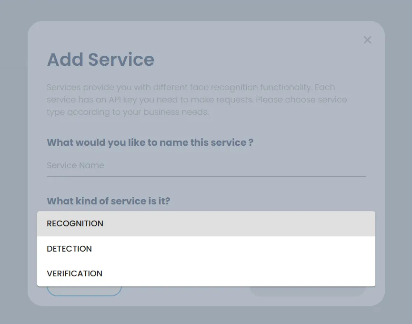Click the word "Services" starting the description
412x324 pixels.
pos(63,87)
